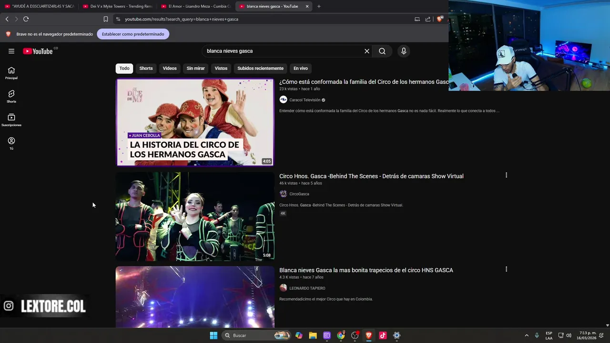Viewport: 610px width, 343px height.
Task: Click the YouTube logo
Action: tap(38, 51)
